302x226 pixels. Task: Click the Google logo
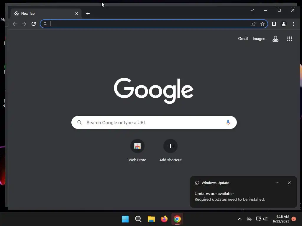pyautogui.click(x=153, y=90)
